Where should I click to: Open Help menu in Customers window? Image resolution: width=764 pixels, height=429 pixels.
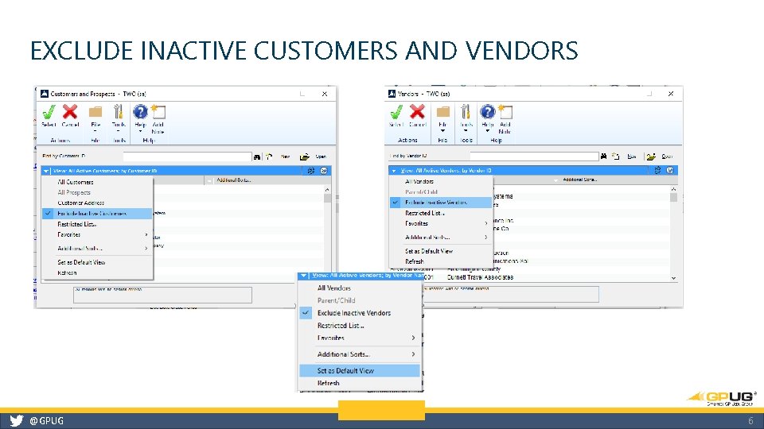click(140, 112)
